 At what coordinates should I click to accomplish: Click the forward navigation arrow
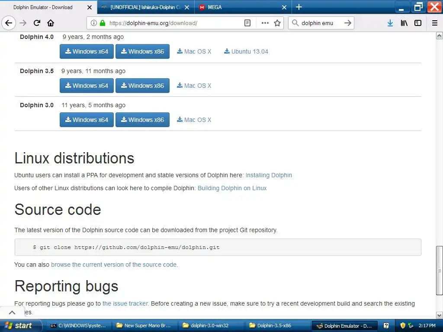pyautogui.click(x=23, y=23)
